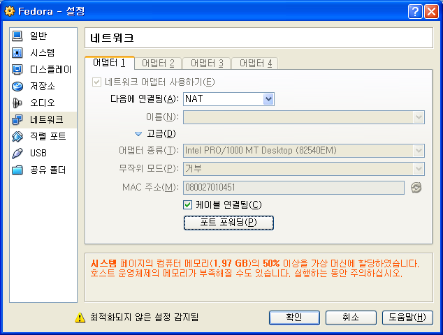
Task: Click the 도움말 button
Action: (407, 318)
